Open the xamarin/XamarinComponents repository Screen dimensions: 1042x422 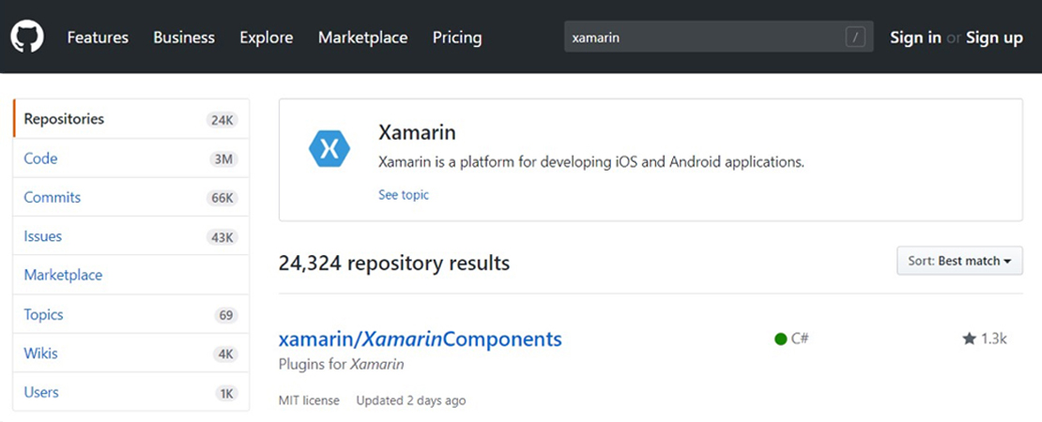tap(420, 339)
